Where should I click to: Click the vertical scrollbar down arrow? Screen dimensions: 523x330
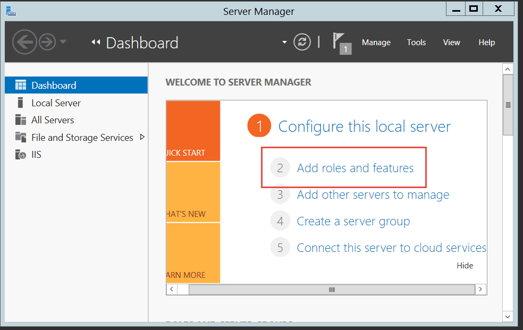[508, 317]
